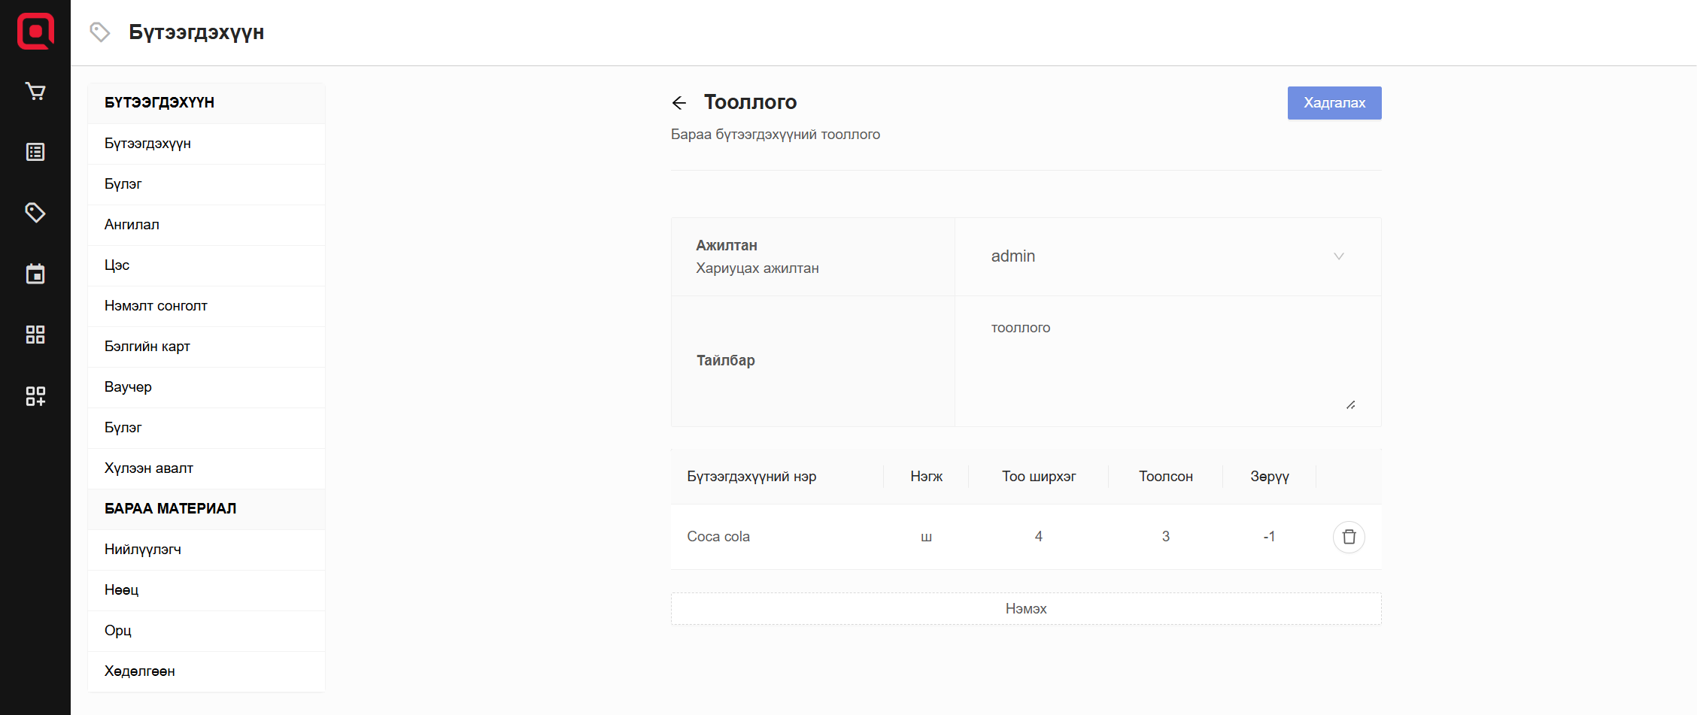This screenshot has height=715, width=1697.
Task: Open the grid dashboard sidebar icon
Action: [35, 335]
